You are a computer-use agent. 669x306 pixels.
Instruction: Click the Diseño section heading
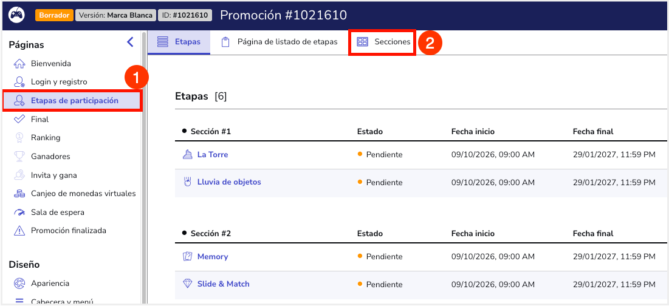pos(24,265)
